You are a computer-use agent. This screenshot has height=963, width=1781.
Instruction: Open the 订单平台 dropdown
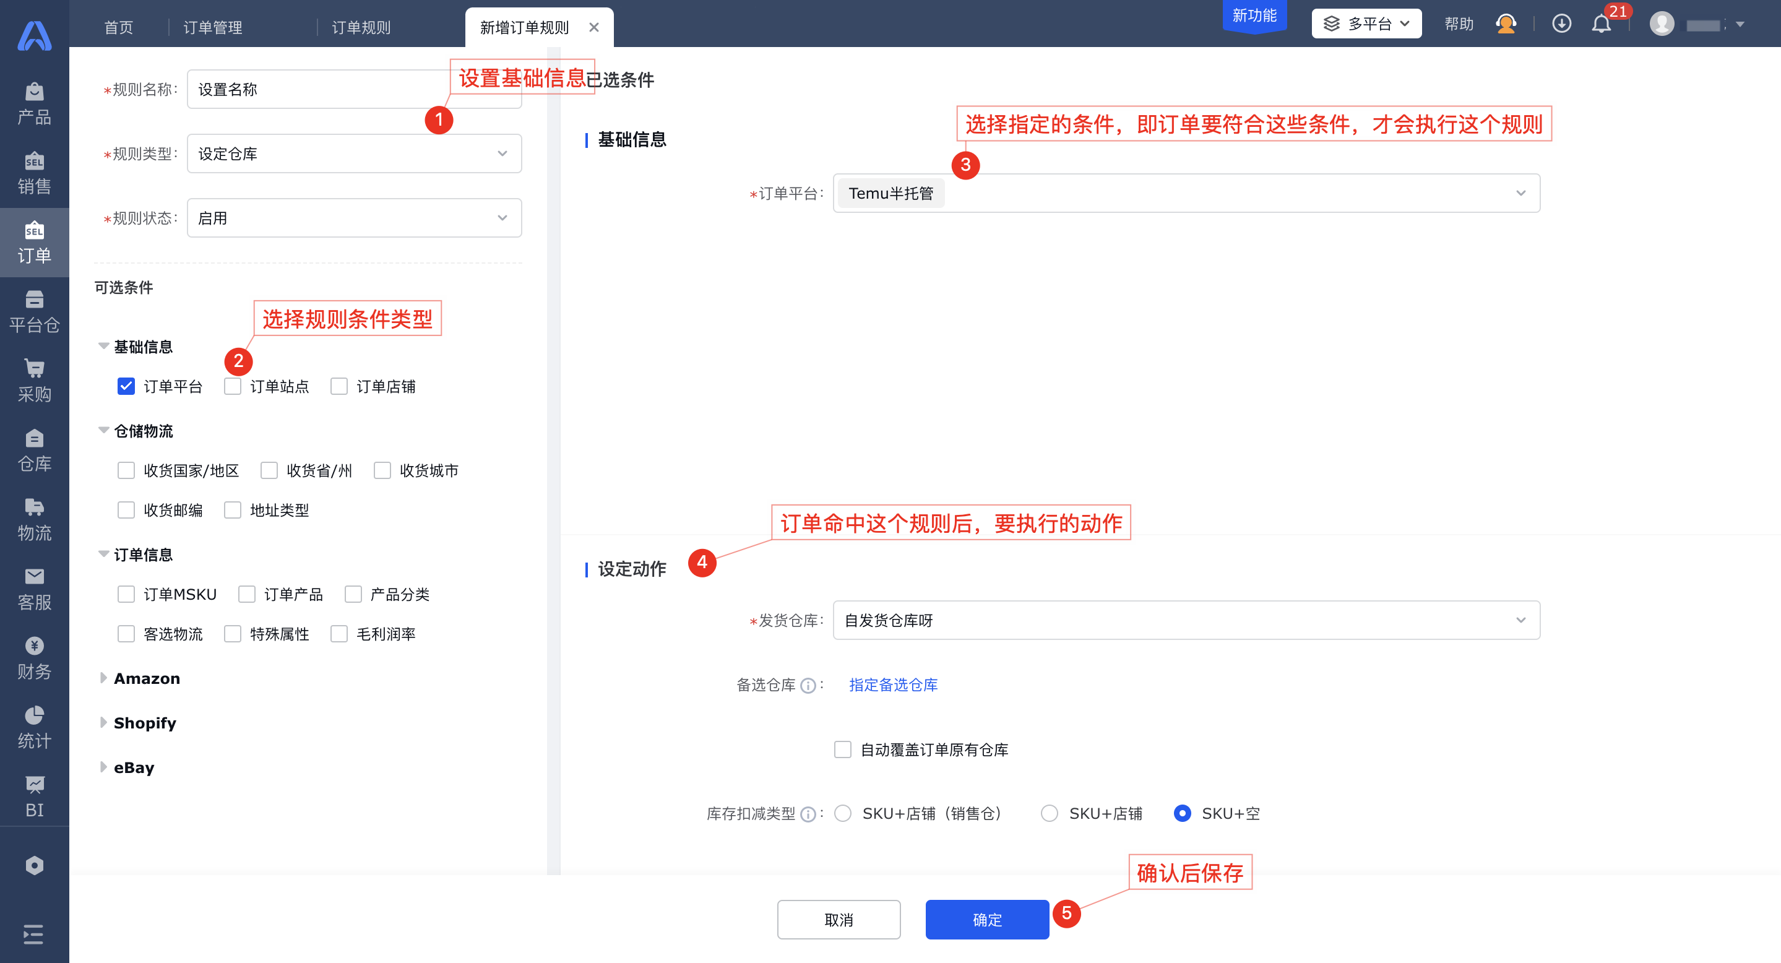point(1186,193)
